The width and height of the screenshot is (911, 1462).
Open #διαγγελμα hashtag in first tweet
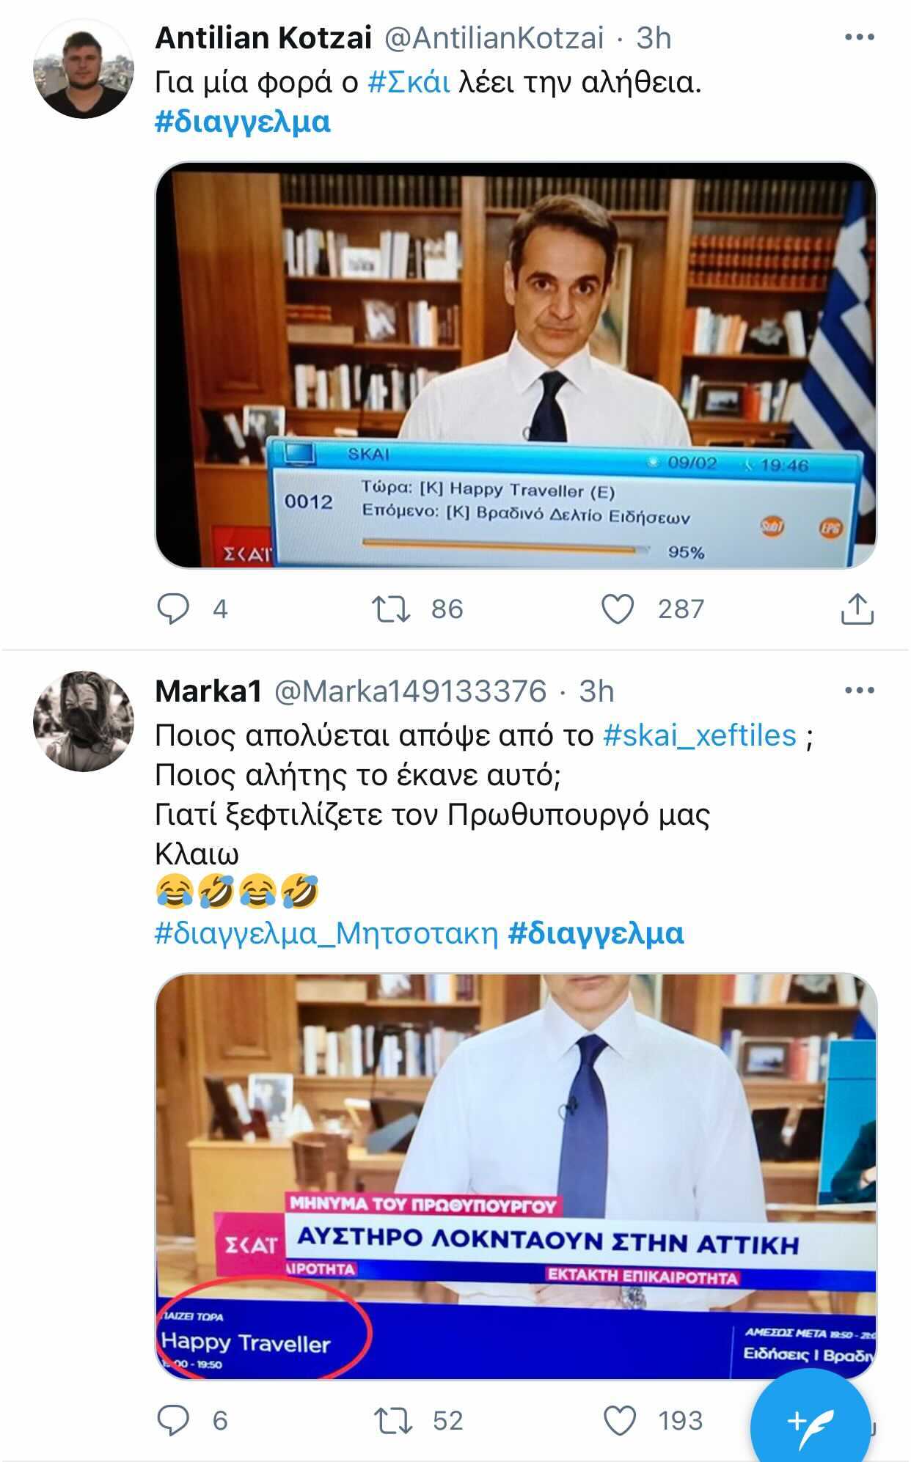(243, 121)
